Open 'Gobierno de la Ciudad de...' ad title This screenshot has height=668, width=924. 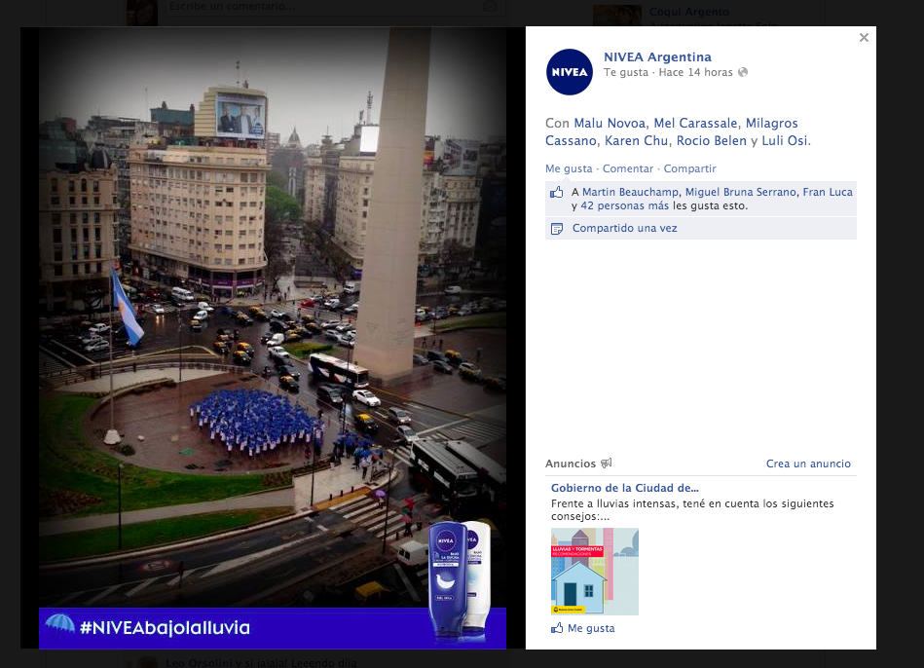[x=625, y=488]
